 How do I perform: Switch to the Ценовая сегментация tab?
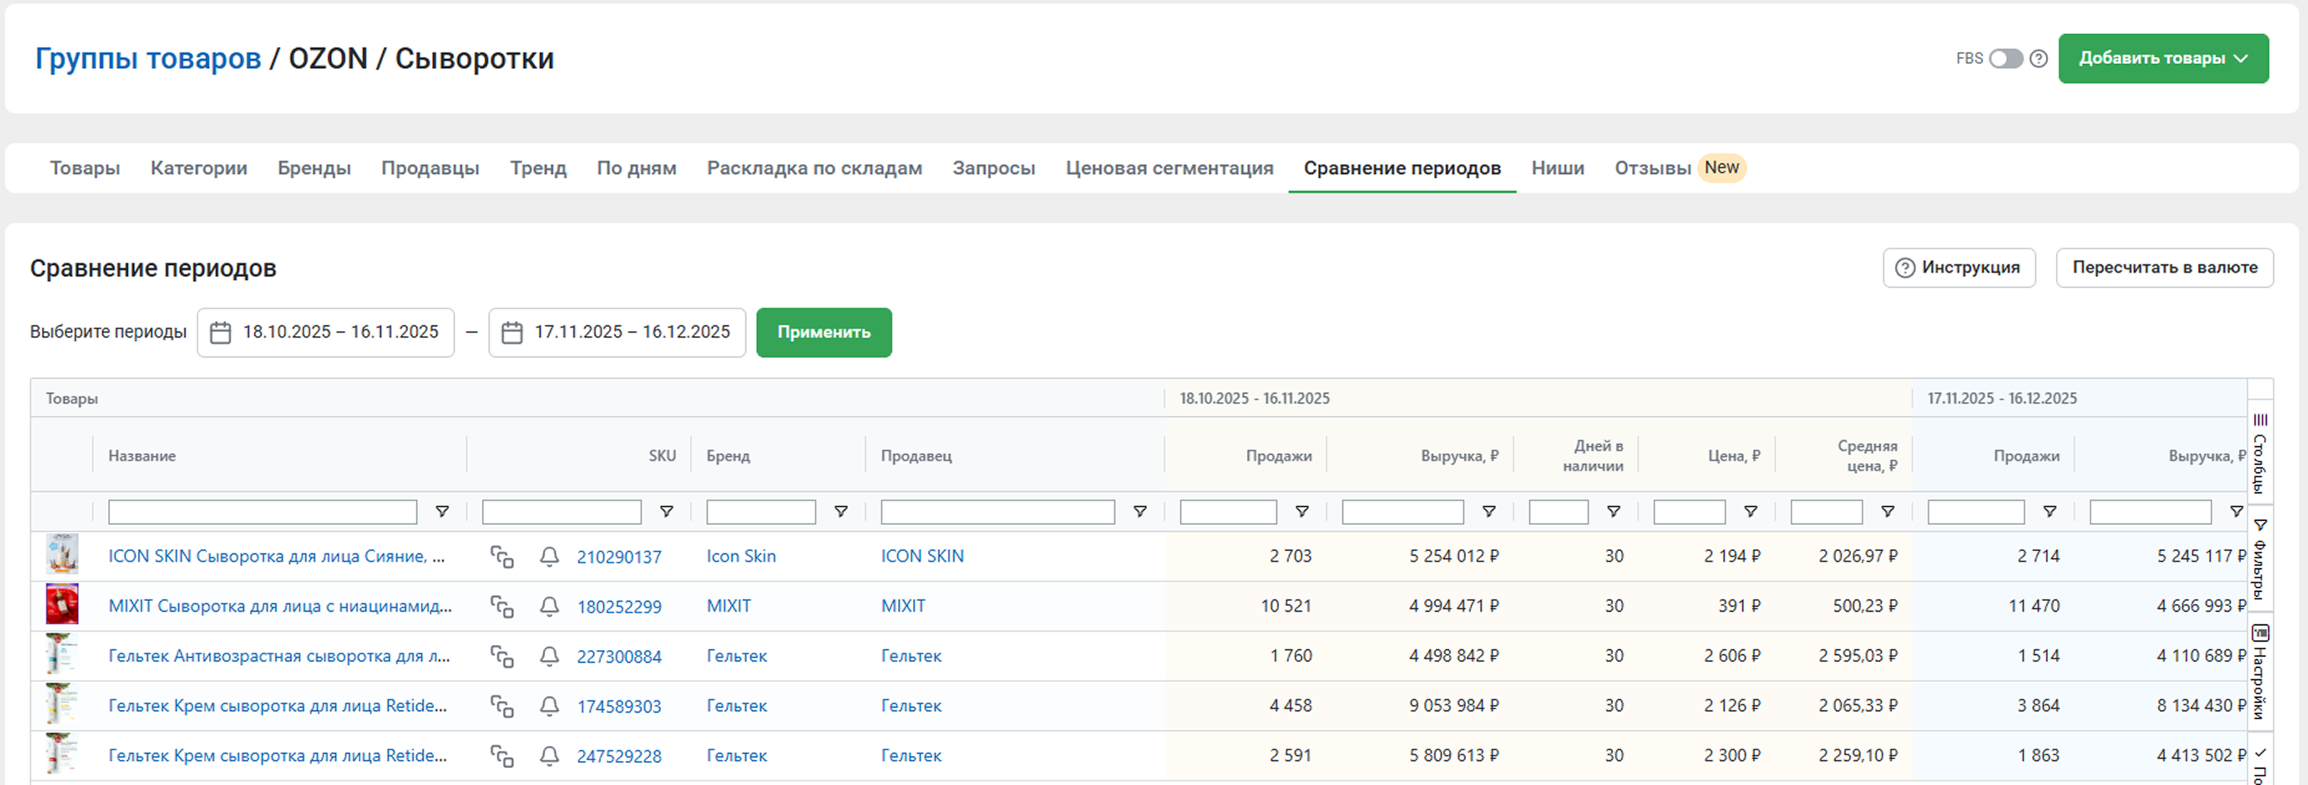click(x=1168, y=168)
